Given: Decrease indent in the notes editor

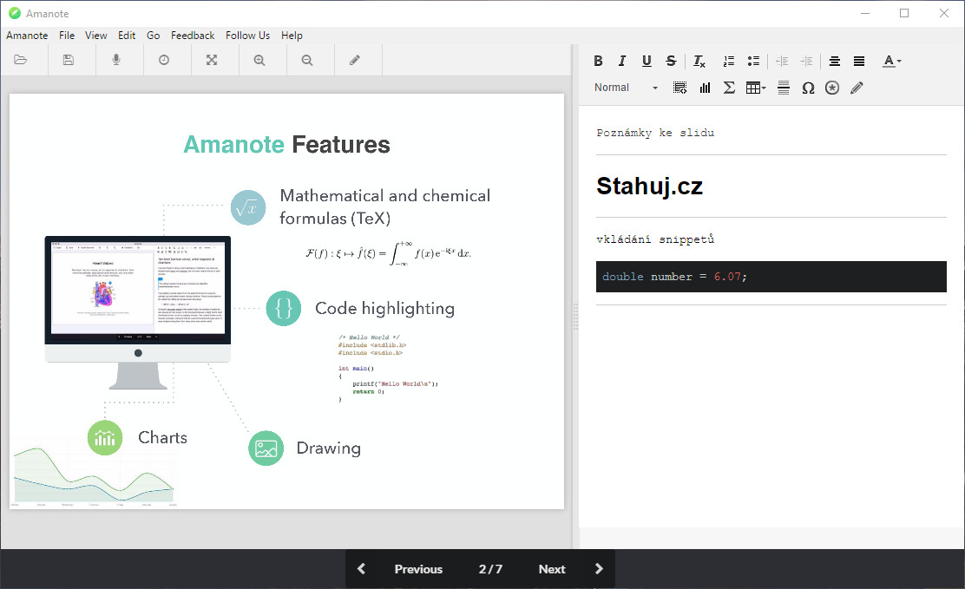Looking at the screenshot, I should 782,61.
